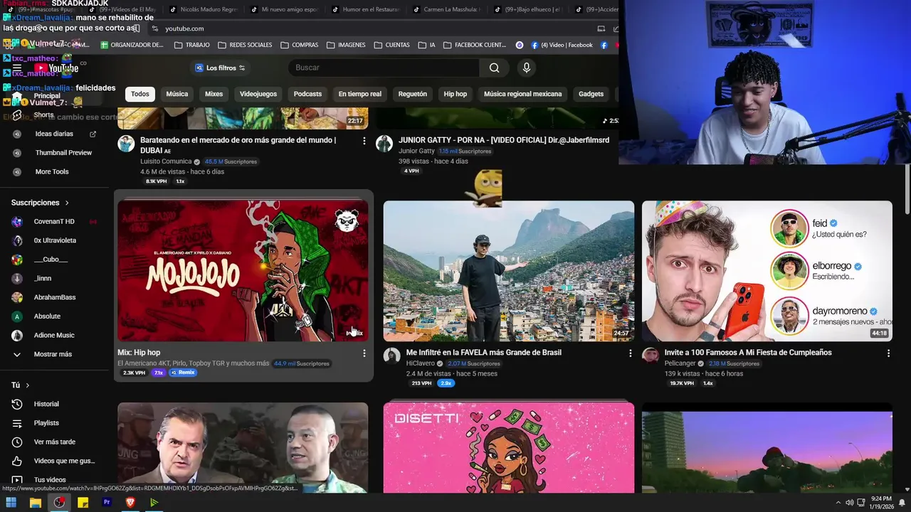Open 0x Ultravioleta subscription channel
Viewport: 911px width, 512px height.
click(x=53, y=240)
